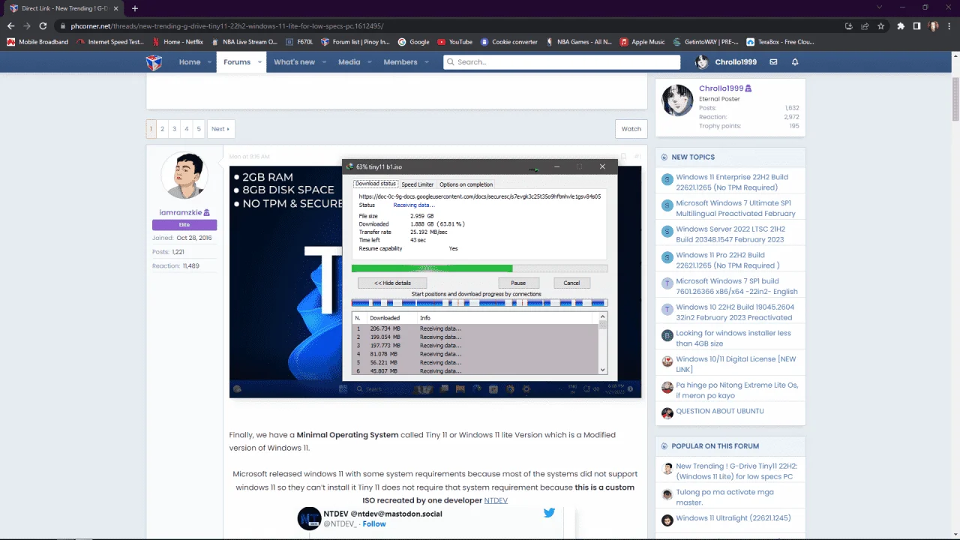Open the QUESTION ABOUT UBUNTU topic

(720, 411)
